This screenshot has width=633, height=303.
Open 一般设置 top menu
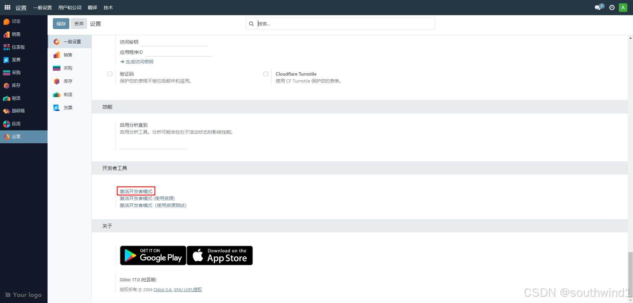(43, 8)
